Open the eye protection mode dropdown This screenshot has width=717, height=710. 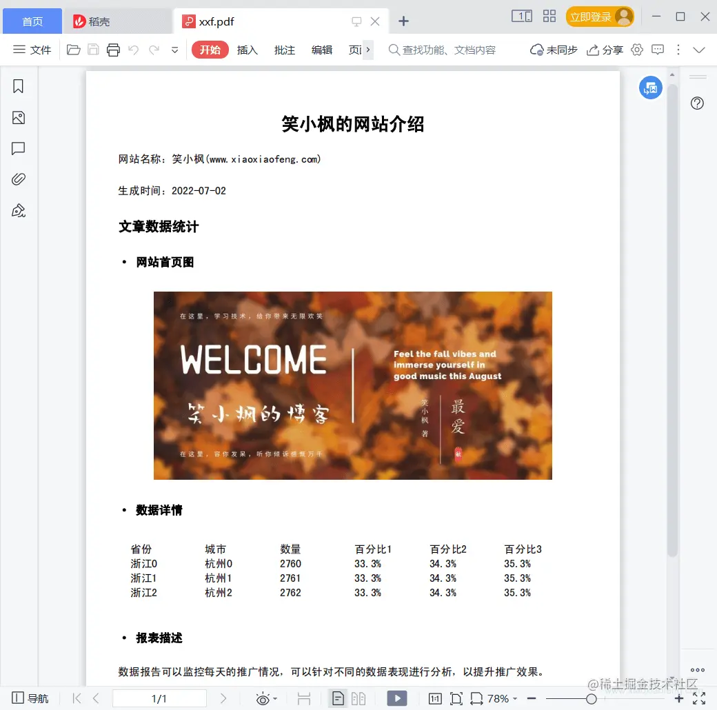pyautogui.click(x=266, y=698)
